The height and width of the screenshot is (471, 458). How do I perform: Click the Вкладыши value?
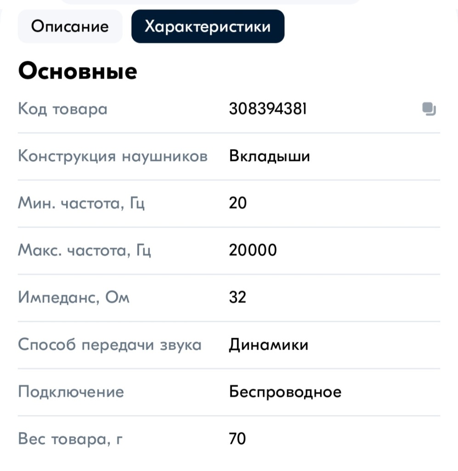coord(269,156)
